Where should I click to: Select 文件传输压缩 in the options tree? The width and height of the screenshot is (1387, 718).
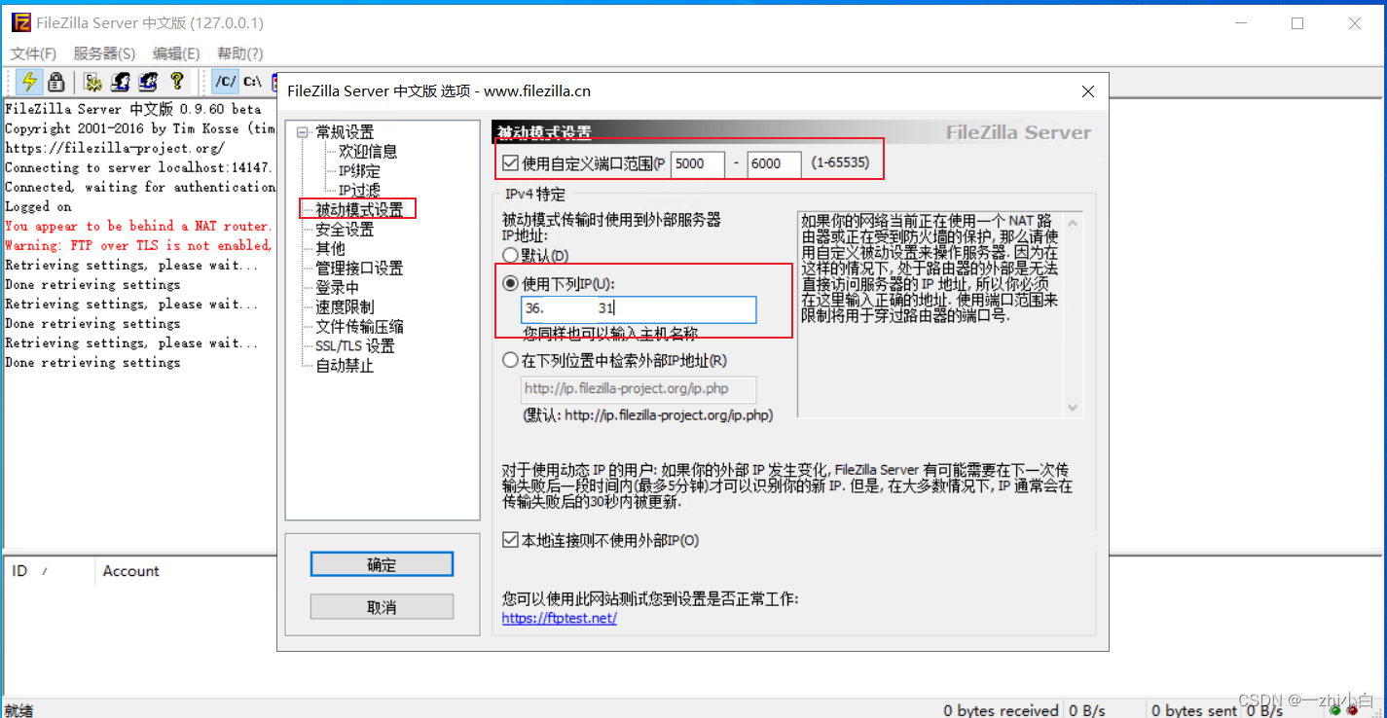359,327
